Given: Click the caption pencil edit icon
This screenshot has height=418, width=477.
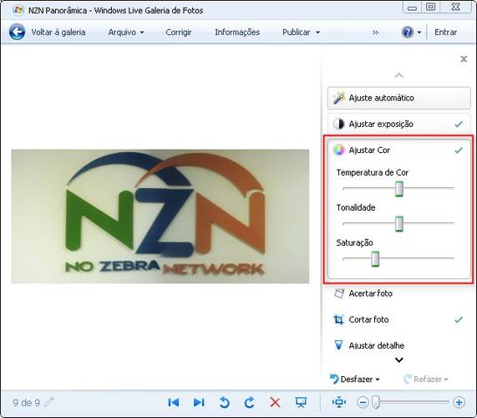Looking at the screenshot, I should (48, 402).
